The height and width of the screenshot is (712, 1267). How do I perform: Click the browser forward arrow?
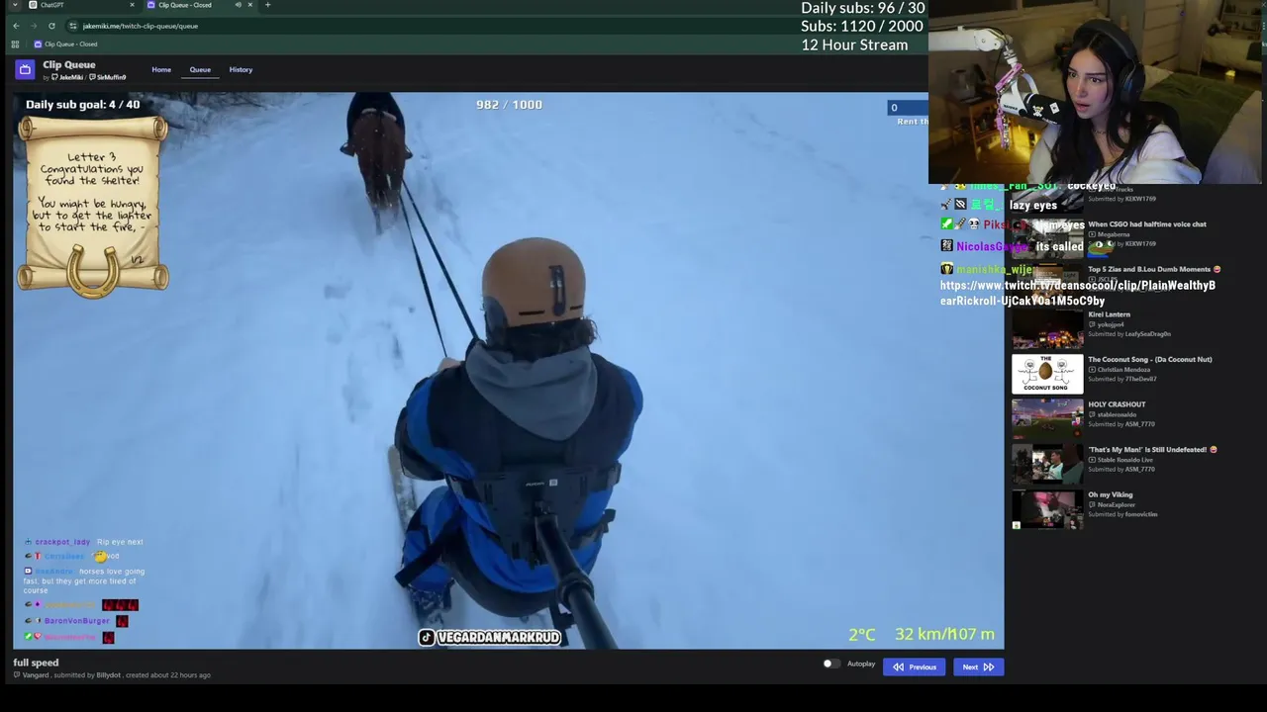tap(34, 26)
